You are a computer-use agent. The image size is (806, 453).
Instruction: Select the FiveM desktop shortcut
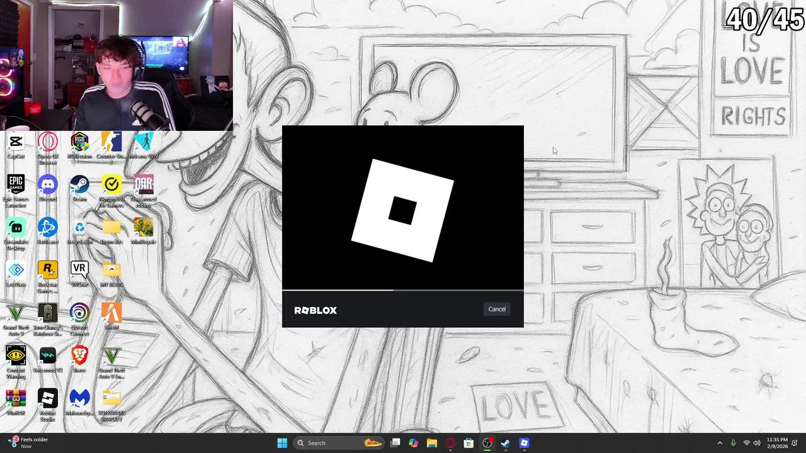(111, 318)
